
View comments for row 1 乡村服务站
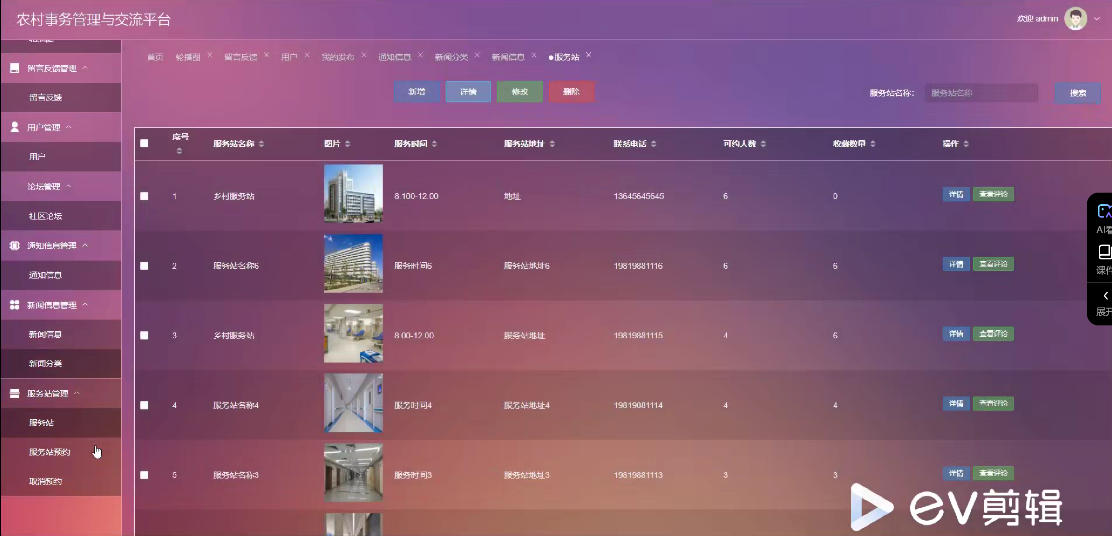[993, 194]
